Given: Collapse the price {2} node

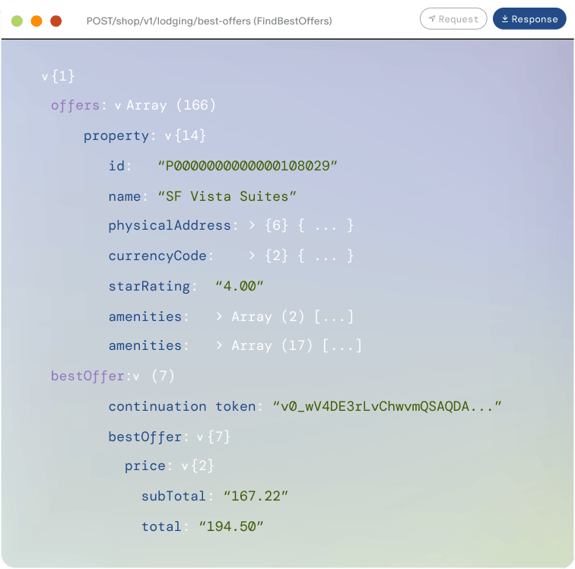Looking at the screenshot, I should click(x=185, y=466).
